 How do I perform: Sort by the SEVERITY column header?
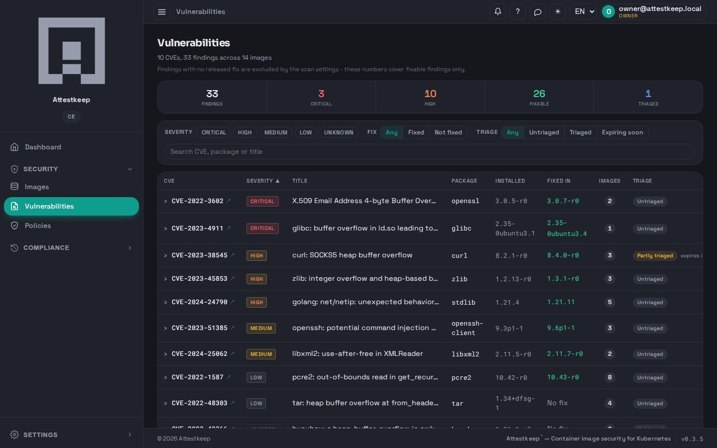[x=263, y=181]
